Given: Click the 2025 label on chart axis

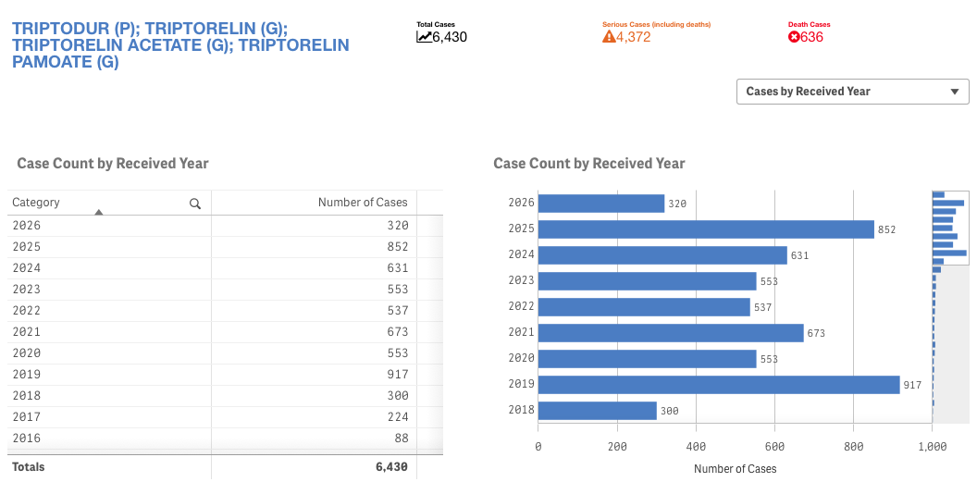Looking at the screenshot, I should point(522,229).
